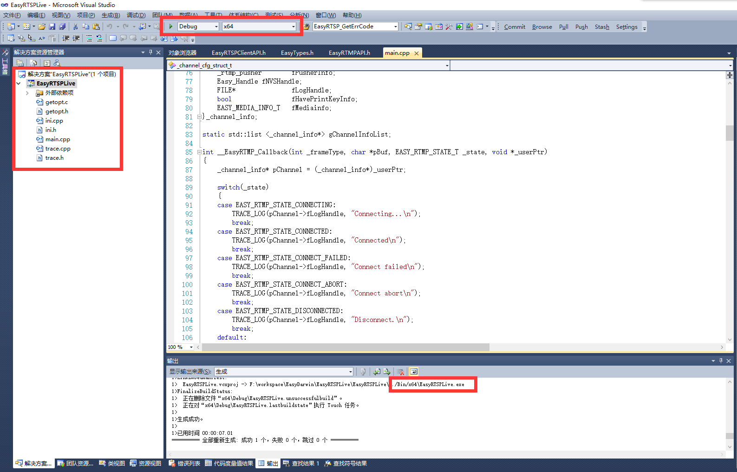Click the Find in Files folder icon
737x472 pixels.
307,26
